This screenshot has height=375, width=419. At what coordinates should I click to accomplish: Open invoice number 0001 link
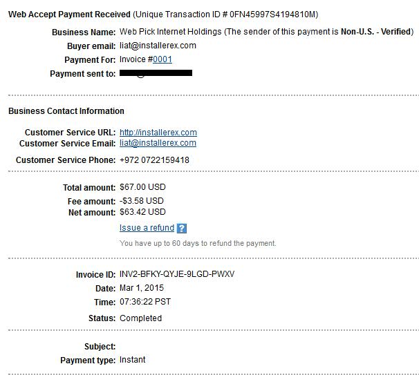tap(162, 59)
